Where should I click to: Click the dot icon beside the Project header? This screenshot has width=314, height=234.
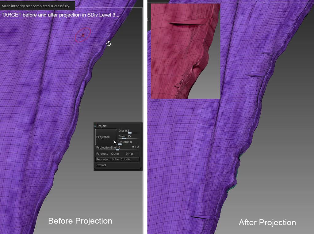pyautogui.click(x=95, y=126)
